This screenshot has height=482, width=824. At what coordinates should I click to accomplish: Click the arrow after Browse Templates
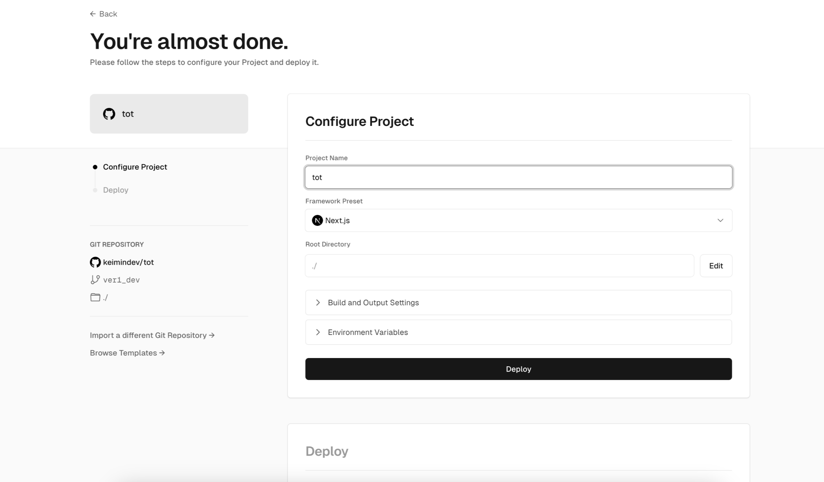pos(162,353)
